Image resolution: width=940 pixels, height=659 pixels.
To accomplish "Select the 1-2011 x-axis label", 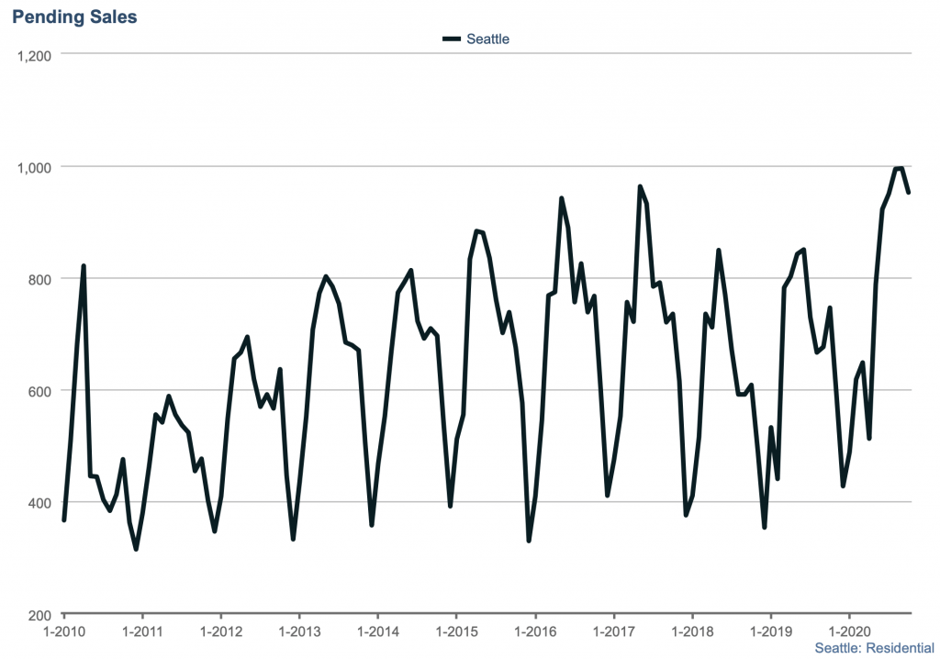I will click(x=141, y=631).
